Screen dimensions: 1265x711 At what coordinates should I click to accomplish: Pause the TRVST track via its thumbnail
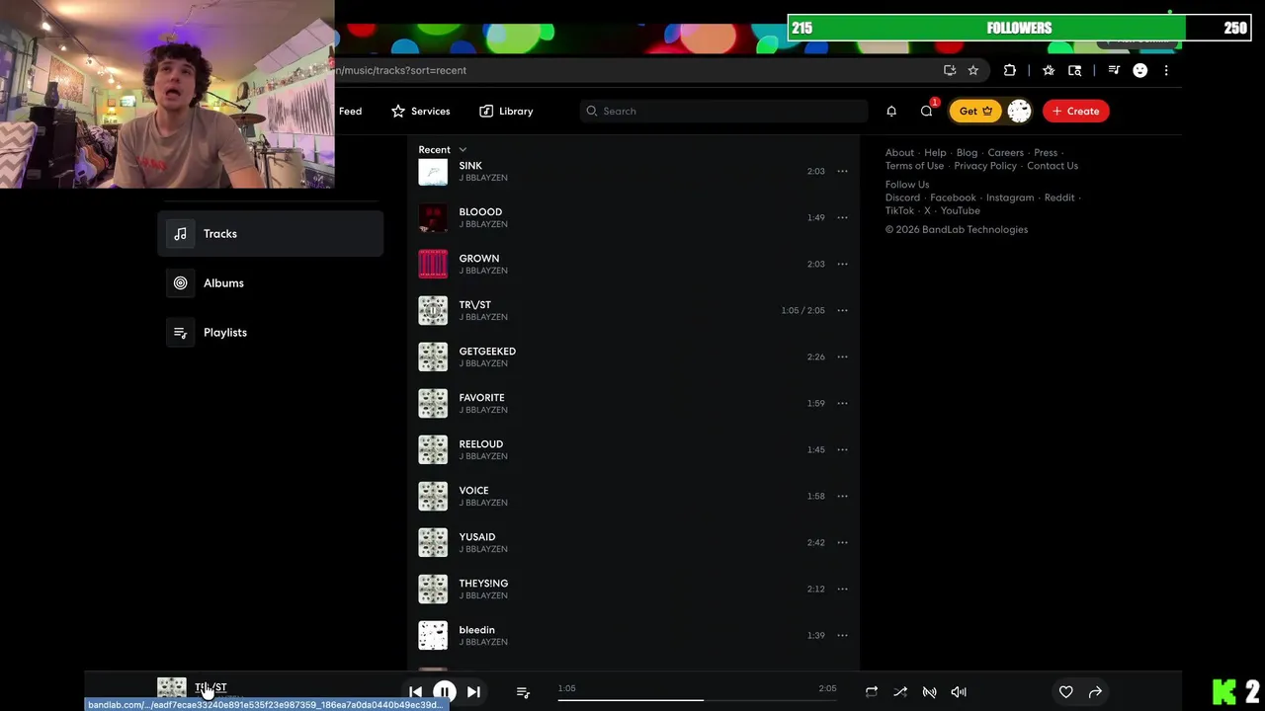(x=433, y=311)
